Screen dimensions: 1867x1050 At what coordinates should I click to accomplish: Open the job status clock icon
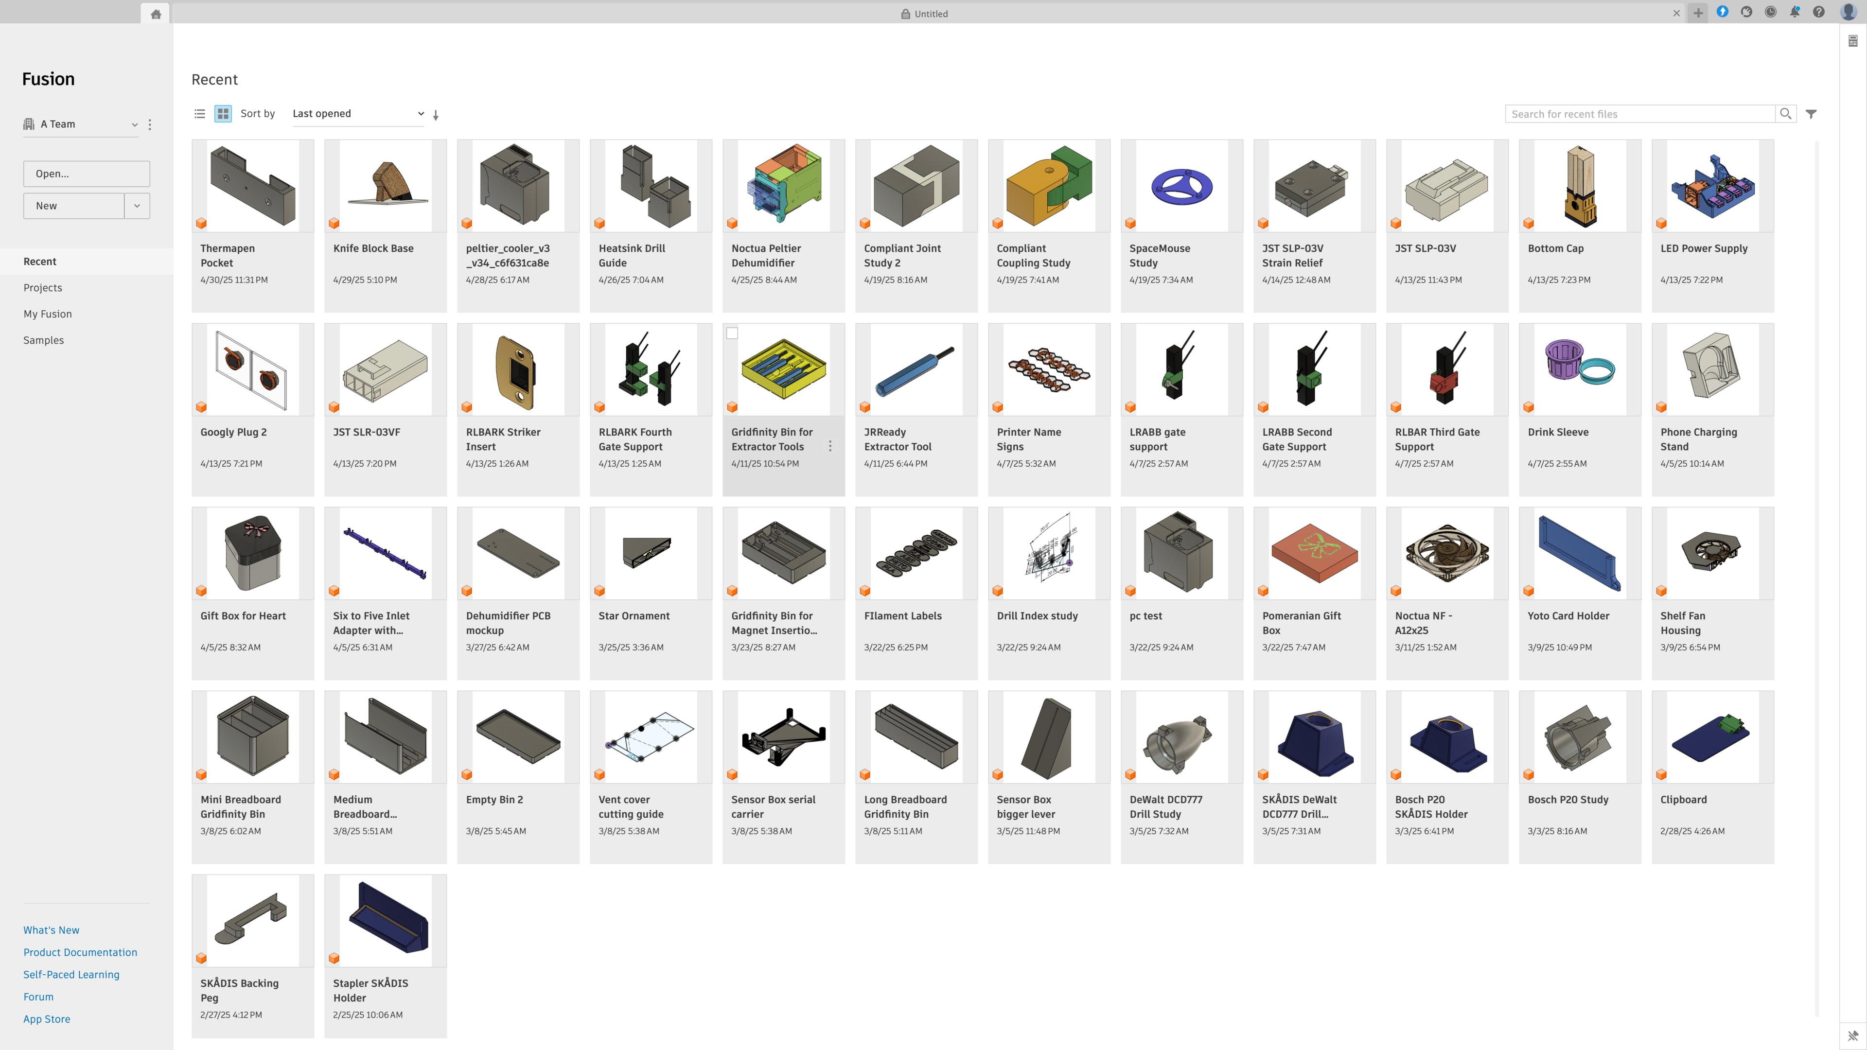pos(1771,12)
